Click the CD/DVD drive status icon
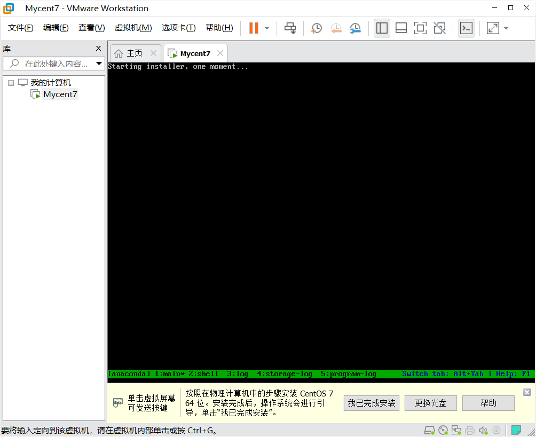536x437 pixels. 443,431
